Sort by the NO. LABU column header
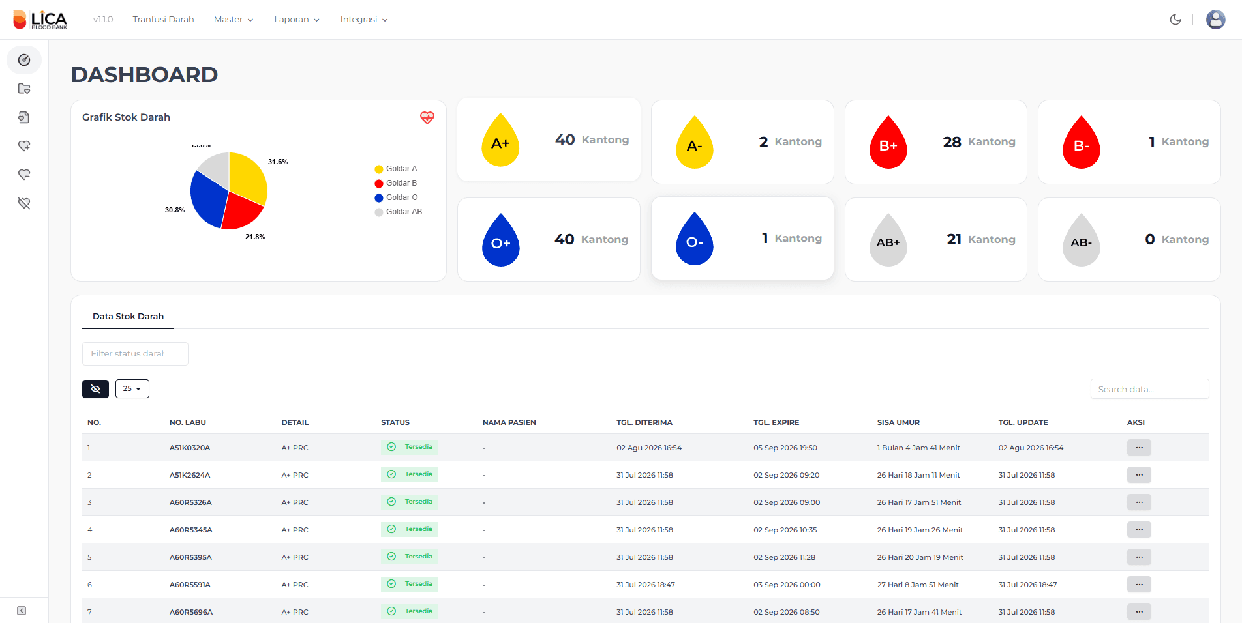The height and width of the screenshot is (623, 1242). [x=188, y=422]
